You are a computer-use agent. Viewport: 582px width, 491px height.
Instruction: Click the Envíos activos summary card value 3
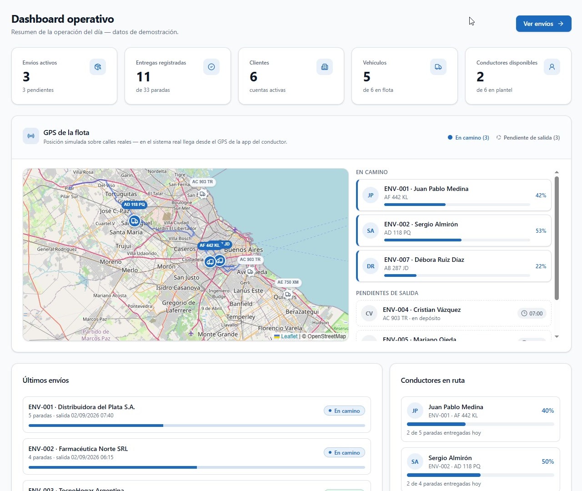(26, 77)
